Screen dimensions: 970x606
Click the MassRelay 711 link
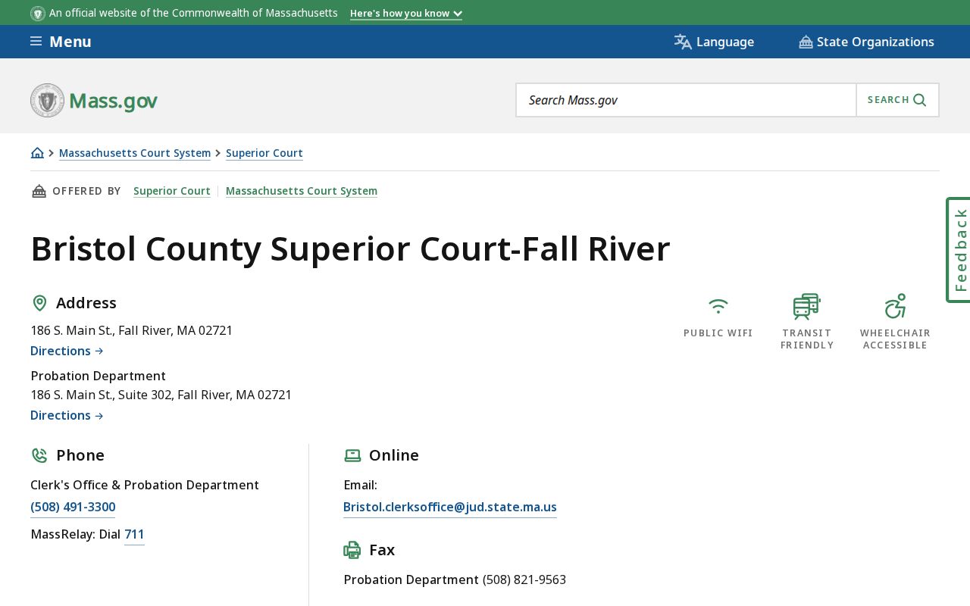(134, 535)
